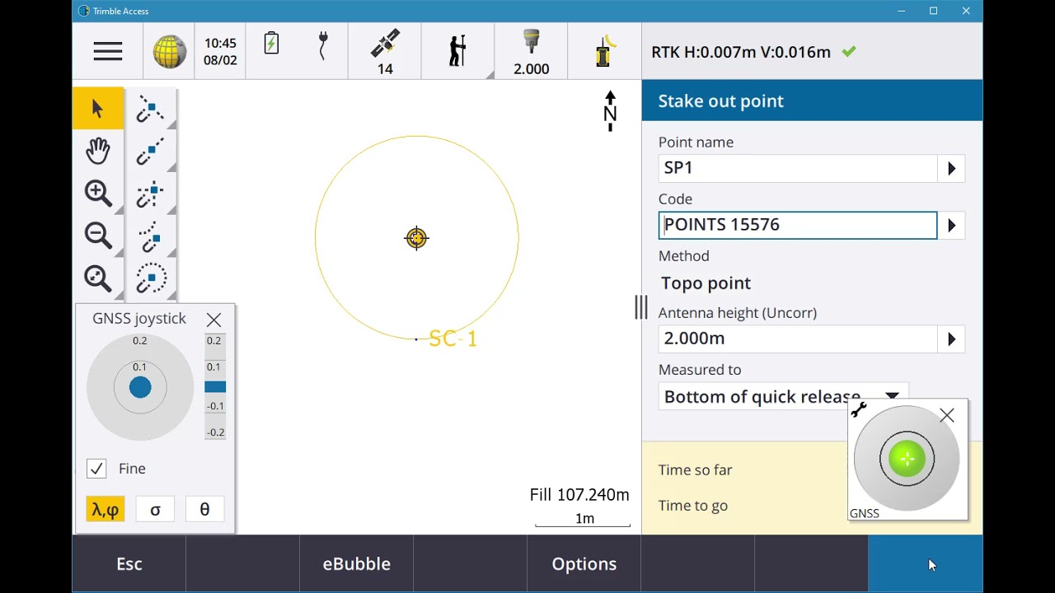
Task: Click the Options softkey
Action: [x=584, y=563]
